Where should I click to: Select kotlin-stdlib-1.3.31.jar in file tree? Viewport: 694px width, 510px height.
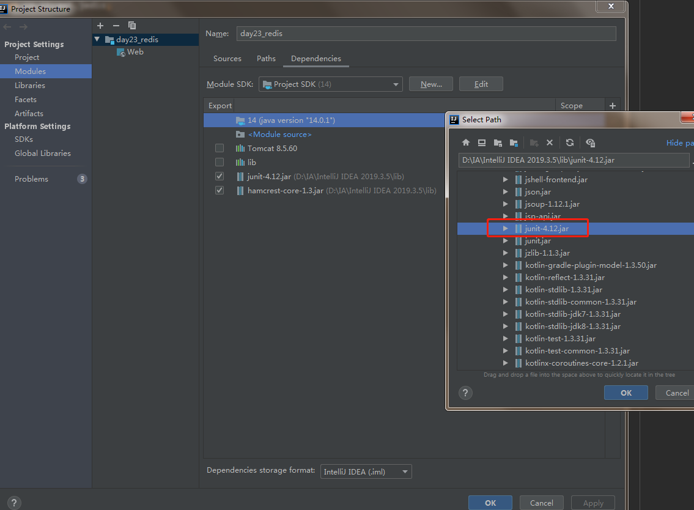[563, 289]
